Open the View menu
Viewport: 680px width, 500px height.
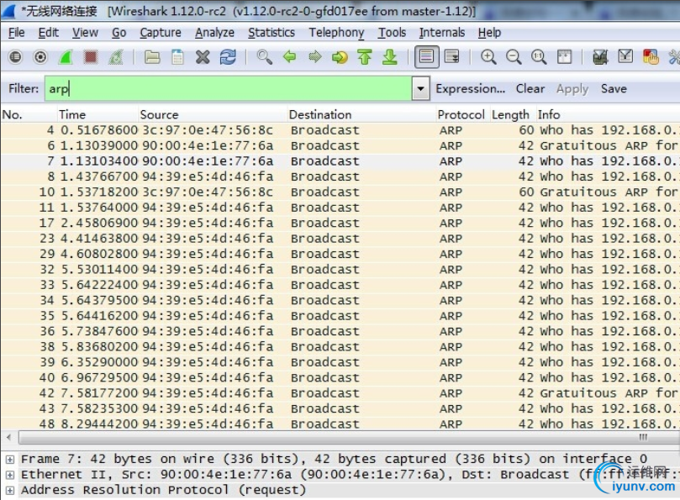coord(85,33)
